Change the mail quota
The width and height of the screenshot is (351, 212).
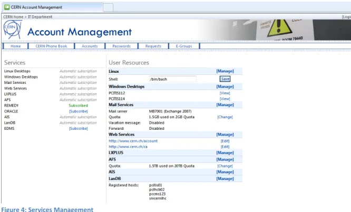click(x=225, y=117)
